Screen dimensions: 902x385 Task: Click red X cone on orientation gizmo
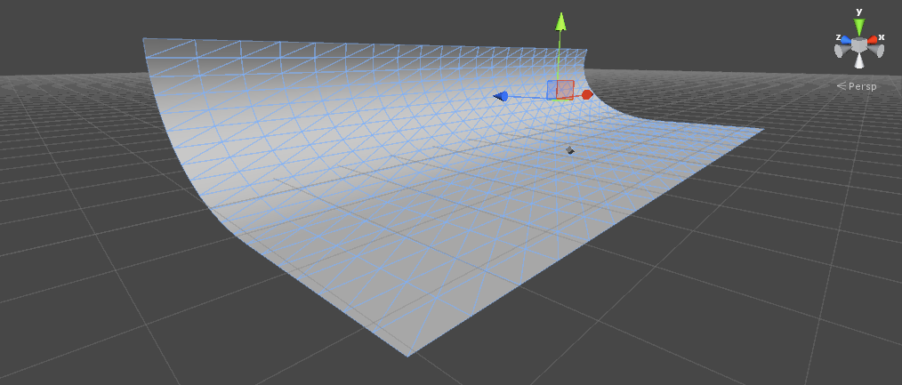[x=874, y=40]
